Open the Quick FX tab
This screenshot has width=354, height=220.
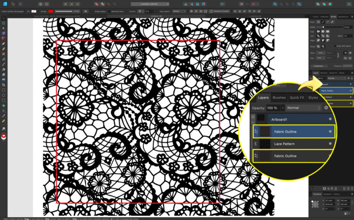[297, 98]
